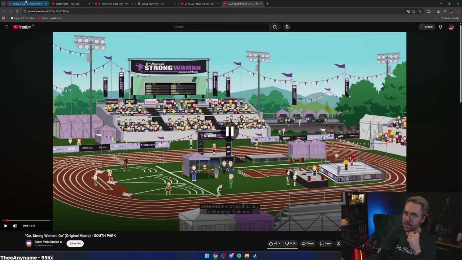Open the Chrome three-dot menu

458,11
